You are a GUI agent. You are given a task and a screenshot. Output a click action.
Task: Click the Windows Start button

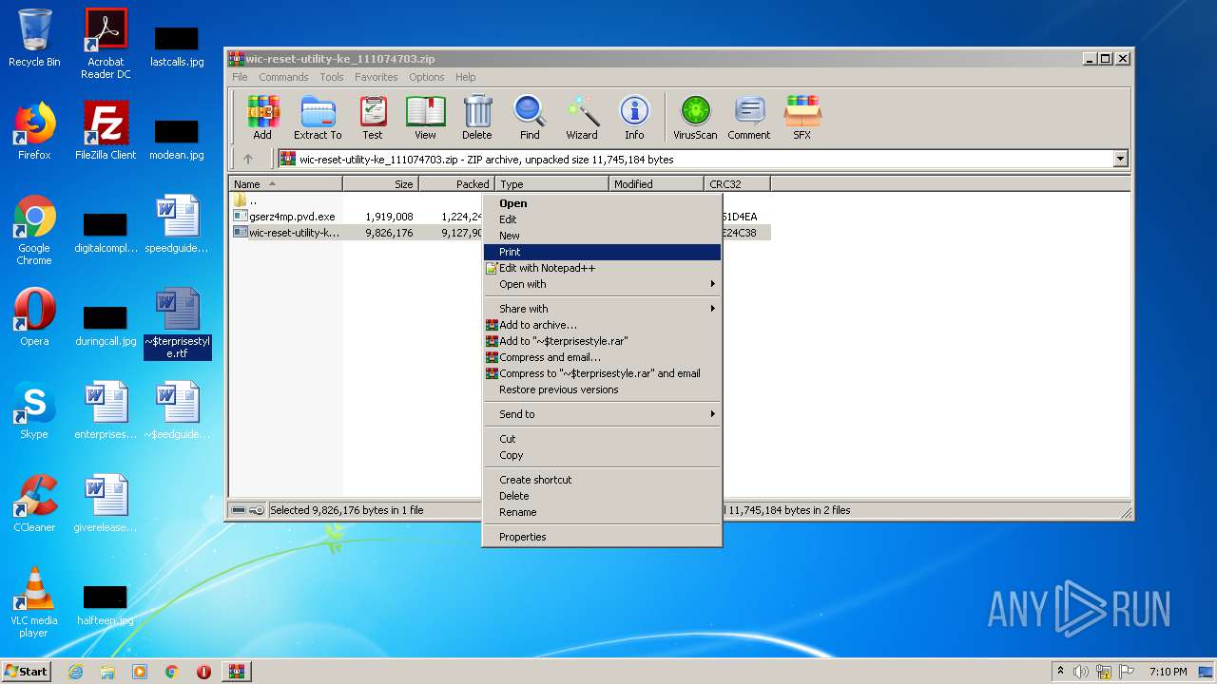(27, 671)
